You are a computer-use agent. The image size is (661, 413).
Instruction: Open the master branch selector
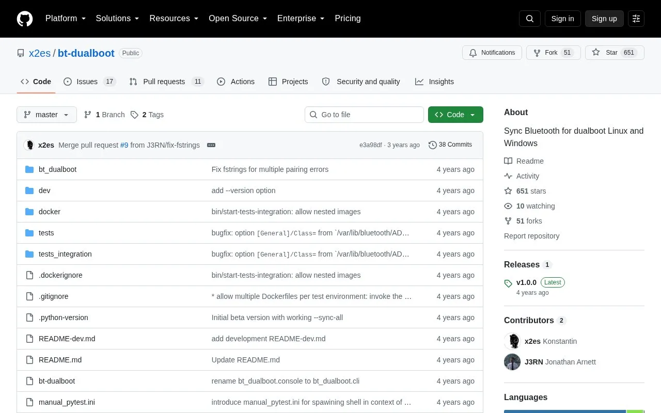(46, 115)
